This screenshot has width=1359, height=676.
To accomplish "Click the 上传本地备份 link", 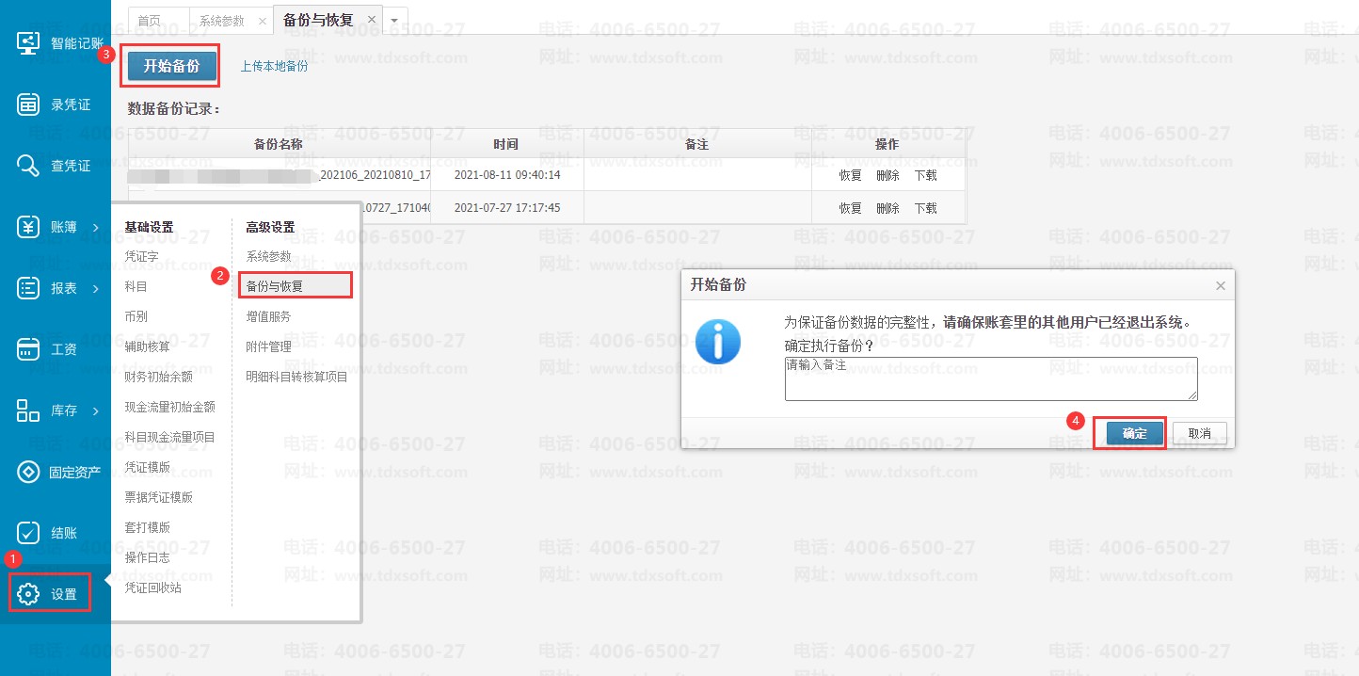I will click(x=274, y=66).
